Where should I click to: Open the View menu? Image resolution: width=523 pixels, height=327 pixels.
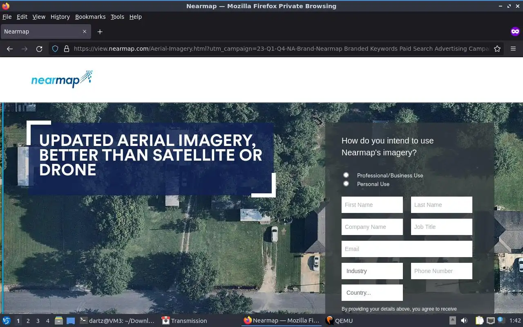(x=39, y=17)
